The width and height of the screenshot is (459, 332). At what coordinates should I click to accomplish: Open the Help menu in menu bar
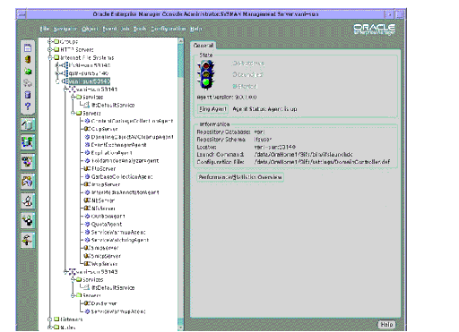[x=196, y=29]
